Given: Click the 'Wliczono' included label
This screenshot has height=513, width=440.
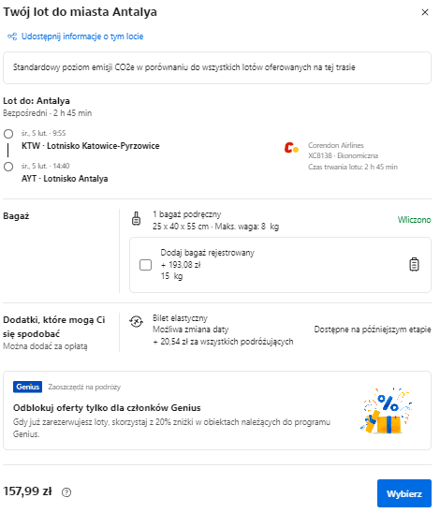Looking at the screenshot, I should pos(414,220).
